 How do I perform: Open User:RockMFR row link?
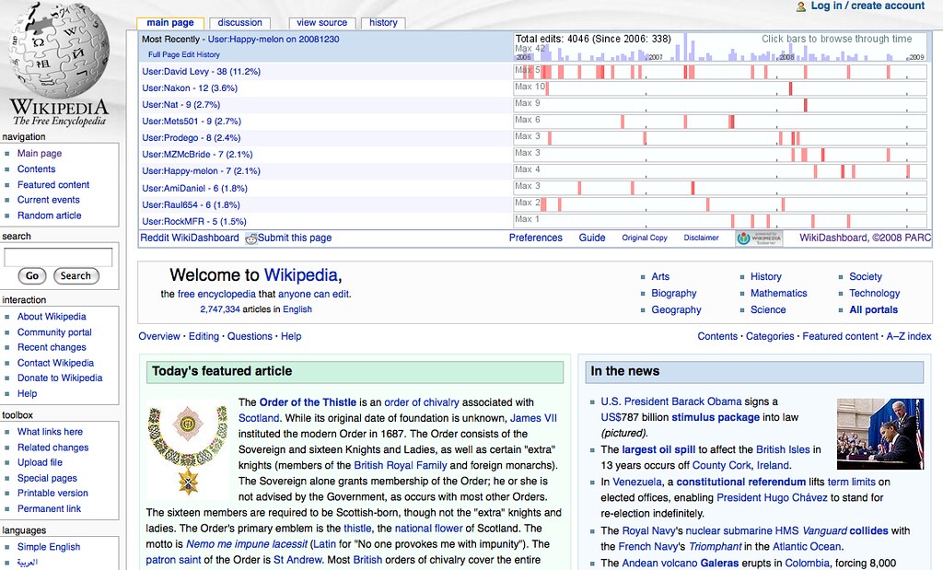194,221
